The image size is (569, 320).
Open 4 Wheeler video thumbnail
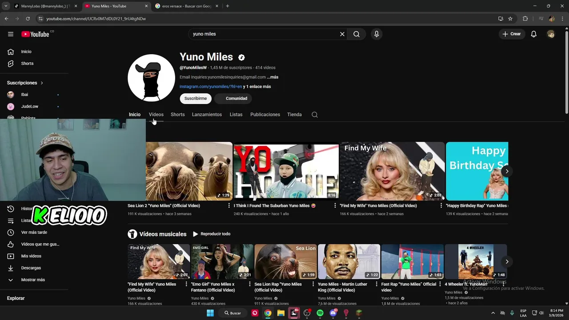pyautogui.click(x=476, y=261)
